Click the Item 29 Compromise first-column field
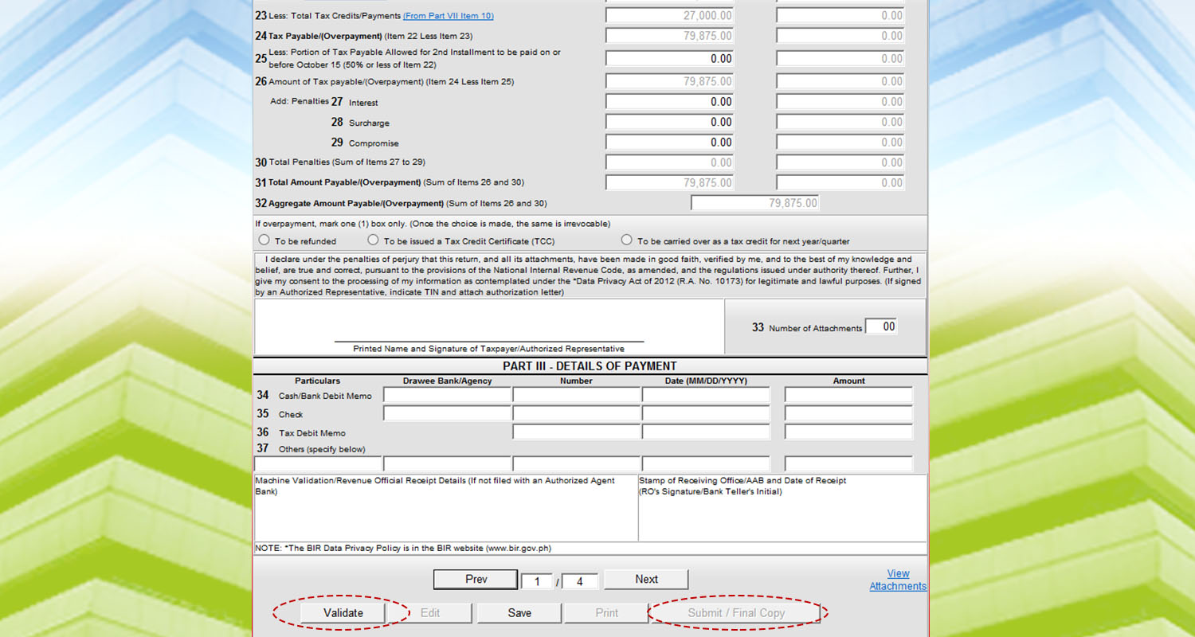Screen dimensions: 1195x637 coord(670,143)
